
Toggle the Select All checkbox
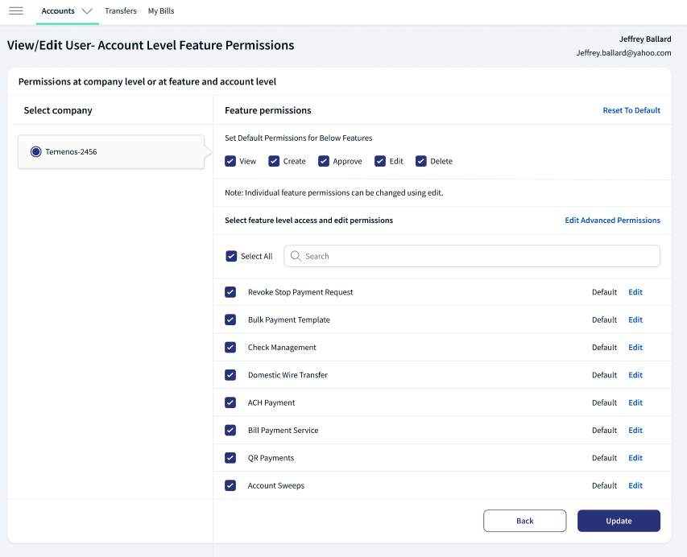[x=231, y=256]
